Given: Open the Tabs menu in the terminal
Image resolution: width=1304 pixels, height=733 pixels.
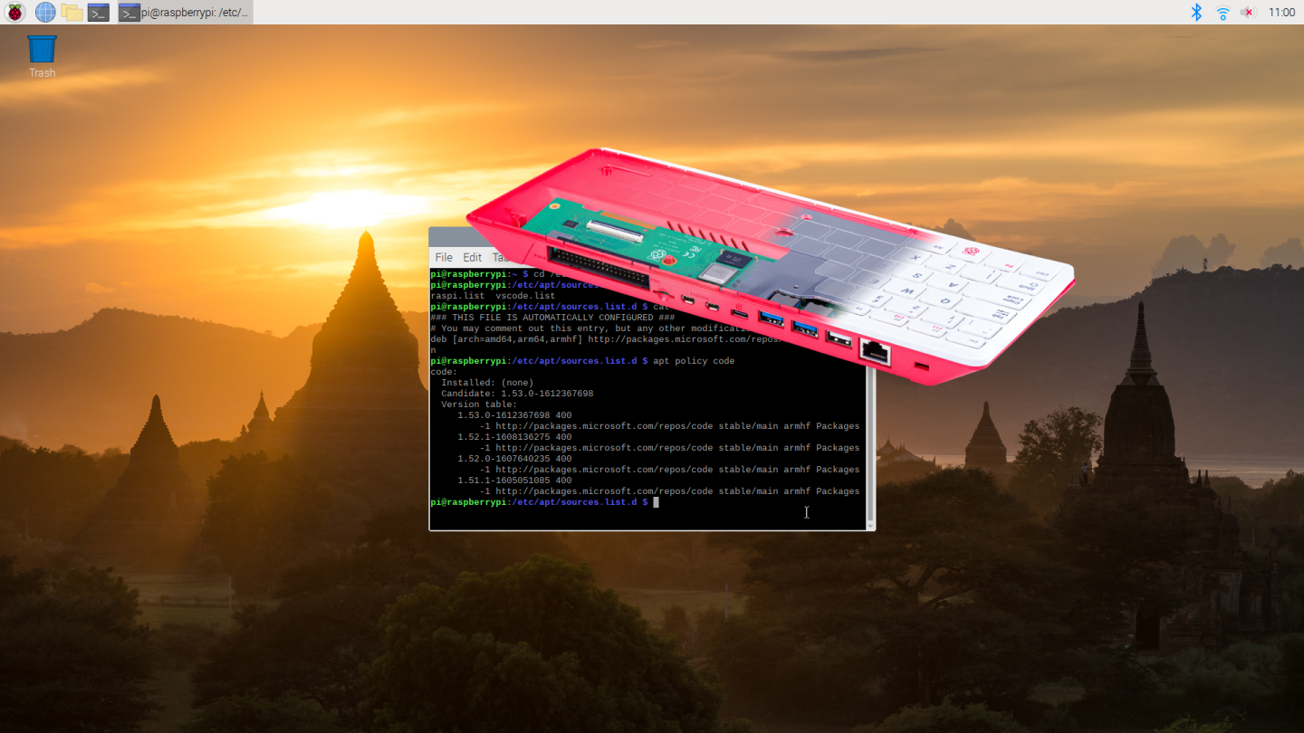Looking at the screenshot, I should [500, 257].
